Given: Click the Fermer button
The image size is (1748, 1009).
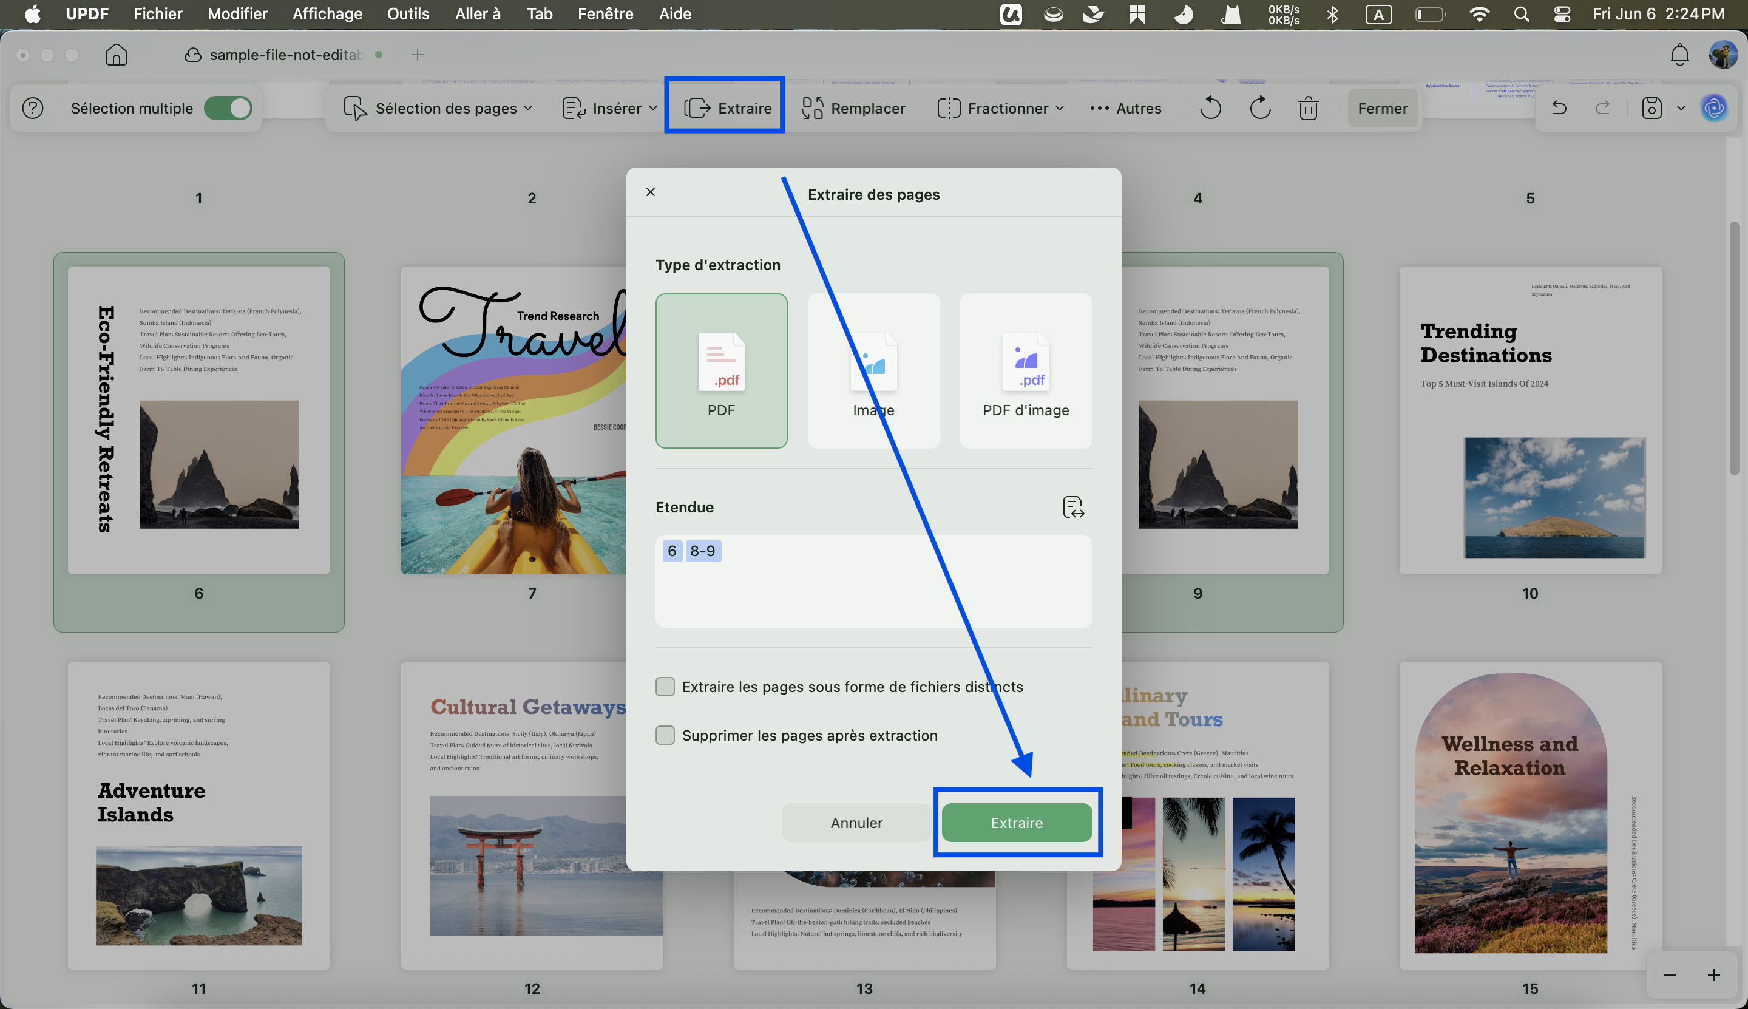Looking at the screenshot, I should click(1382, 108).
